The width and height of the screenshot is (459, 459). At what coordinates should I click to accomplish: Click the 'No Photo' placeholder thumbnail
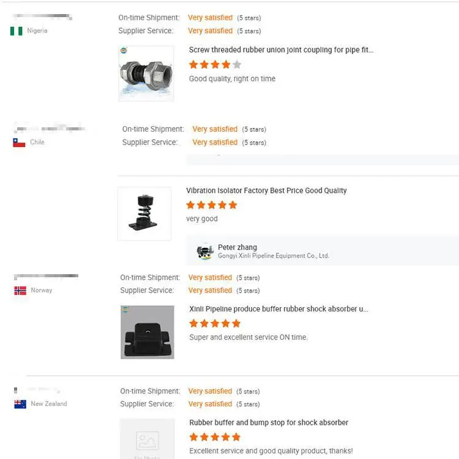(147, 439)
